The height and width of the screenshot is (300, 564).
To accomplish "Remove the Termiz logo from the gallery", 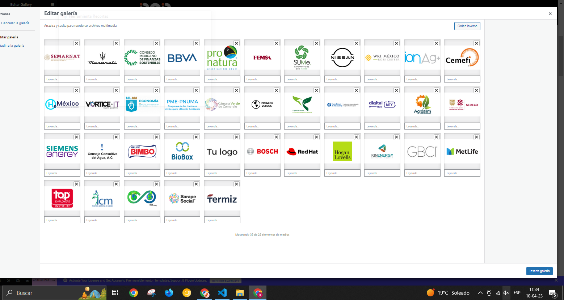I will tap(236, 184).
